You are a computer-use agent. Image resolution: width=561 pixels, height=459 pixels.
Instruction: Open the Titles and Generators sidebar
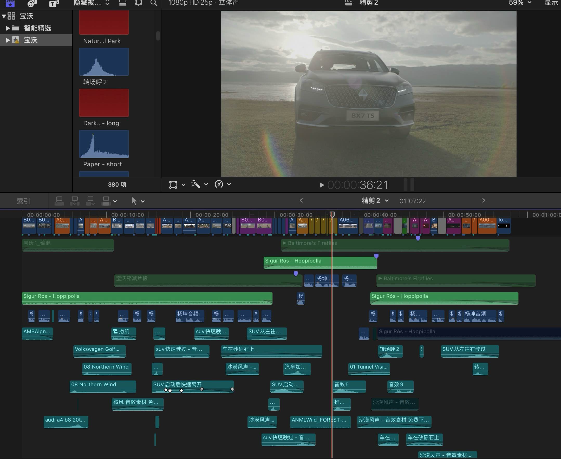(x=54, y=3)
